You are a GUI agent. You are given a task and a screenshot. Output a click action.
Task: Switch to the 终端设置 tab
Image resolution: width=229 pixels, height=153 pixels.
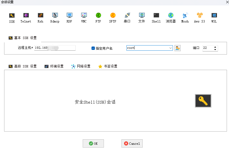tap(54, 66)
